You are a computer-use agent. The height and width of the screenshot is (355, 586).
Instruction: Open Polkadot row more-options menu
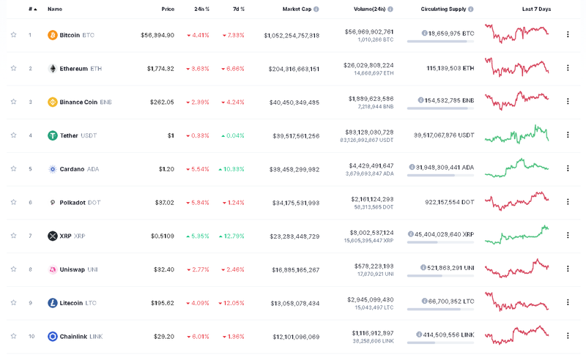pos(568,201)
